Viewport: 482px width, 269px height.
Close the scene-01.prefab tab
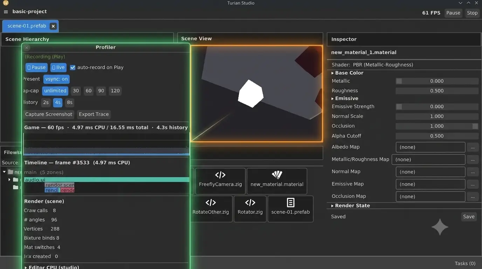[x=53, y=26]
